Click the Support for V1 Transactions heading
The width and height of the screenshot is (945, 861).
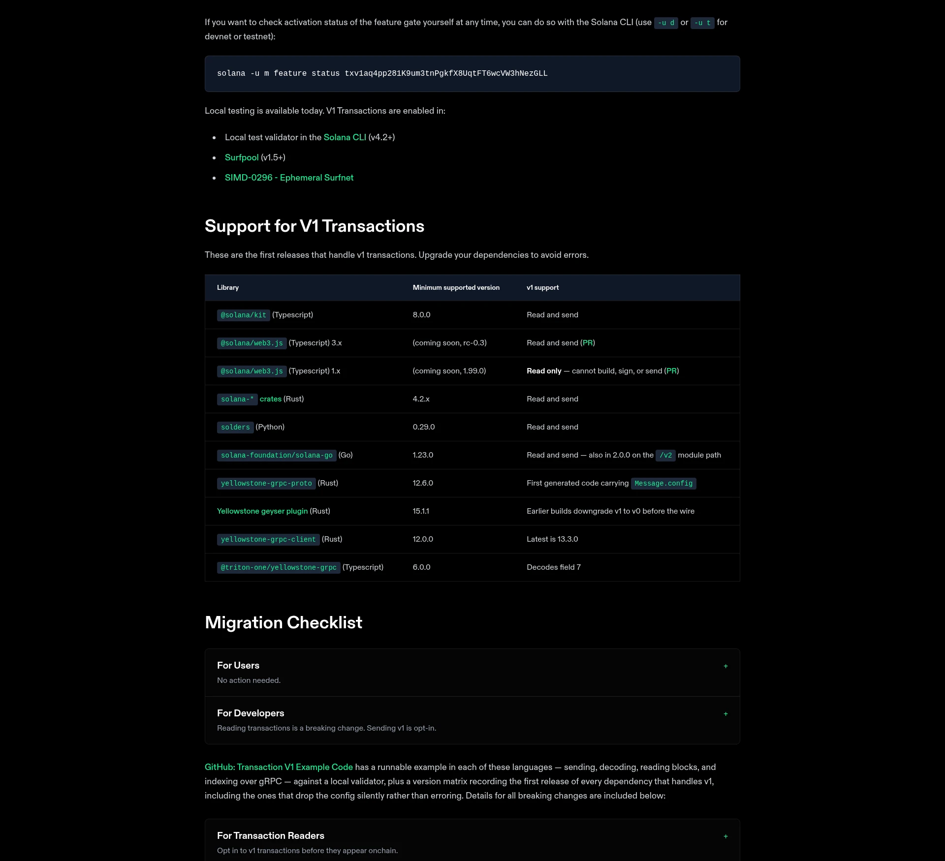click(x=315, y=226)
